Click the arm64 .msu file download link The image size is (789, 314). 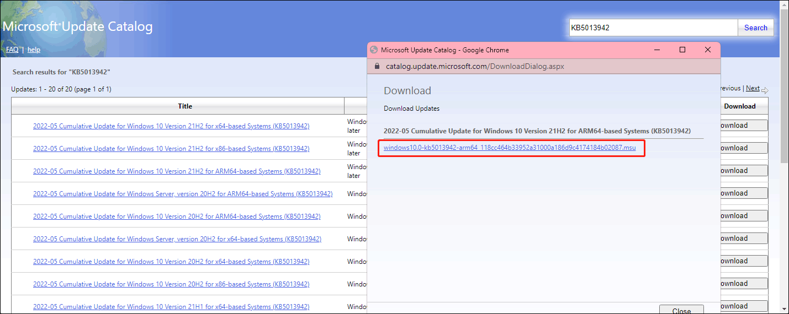pos(510,148)
